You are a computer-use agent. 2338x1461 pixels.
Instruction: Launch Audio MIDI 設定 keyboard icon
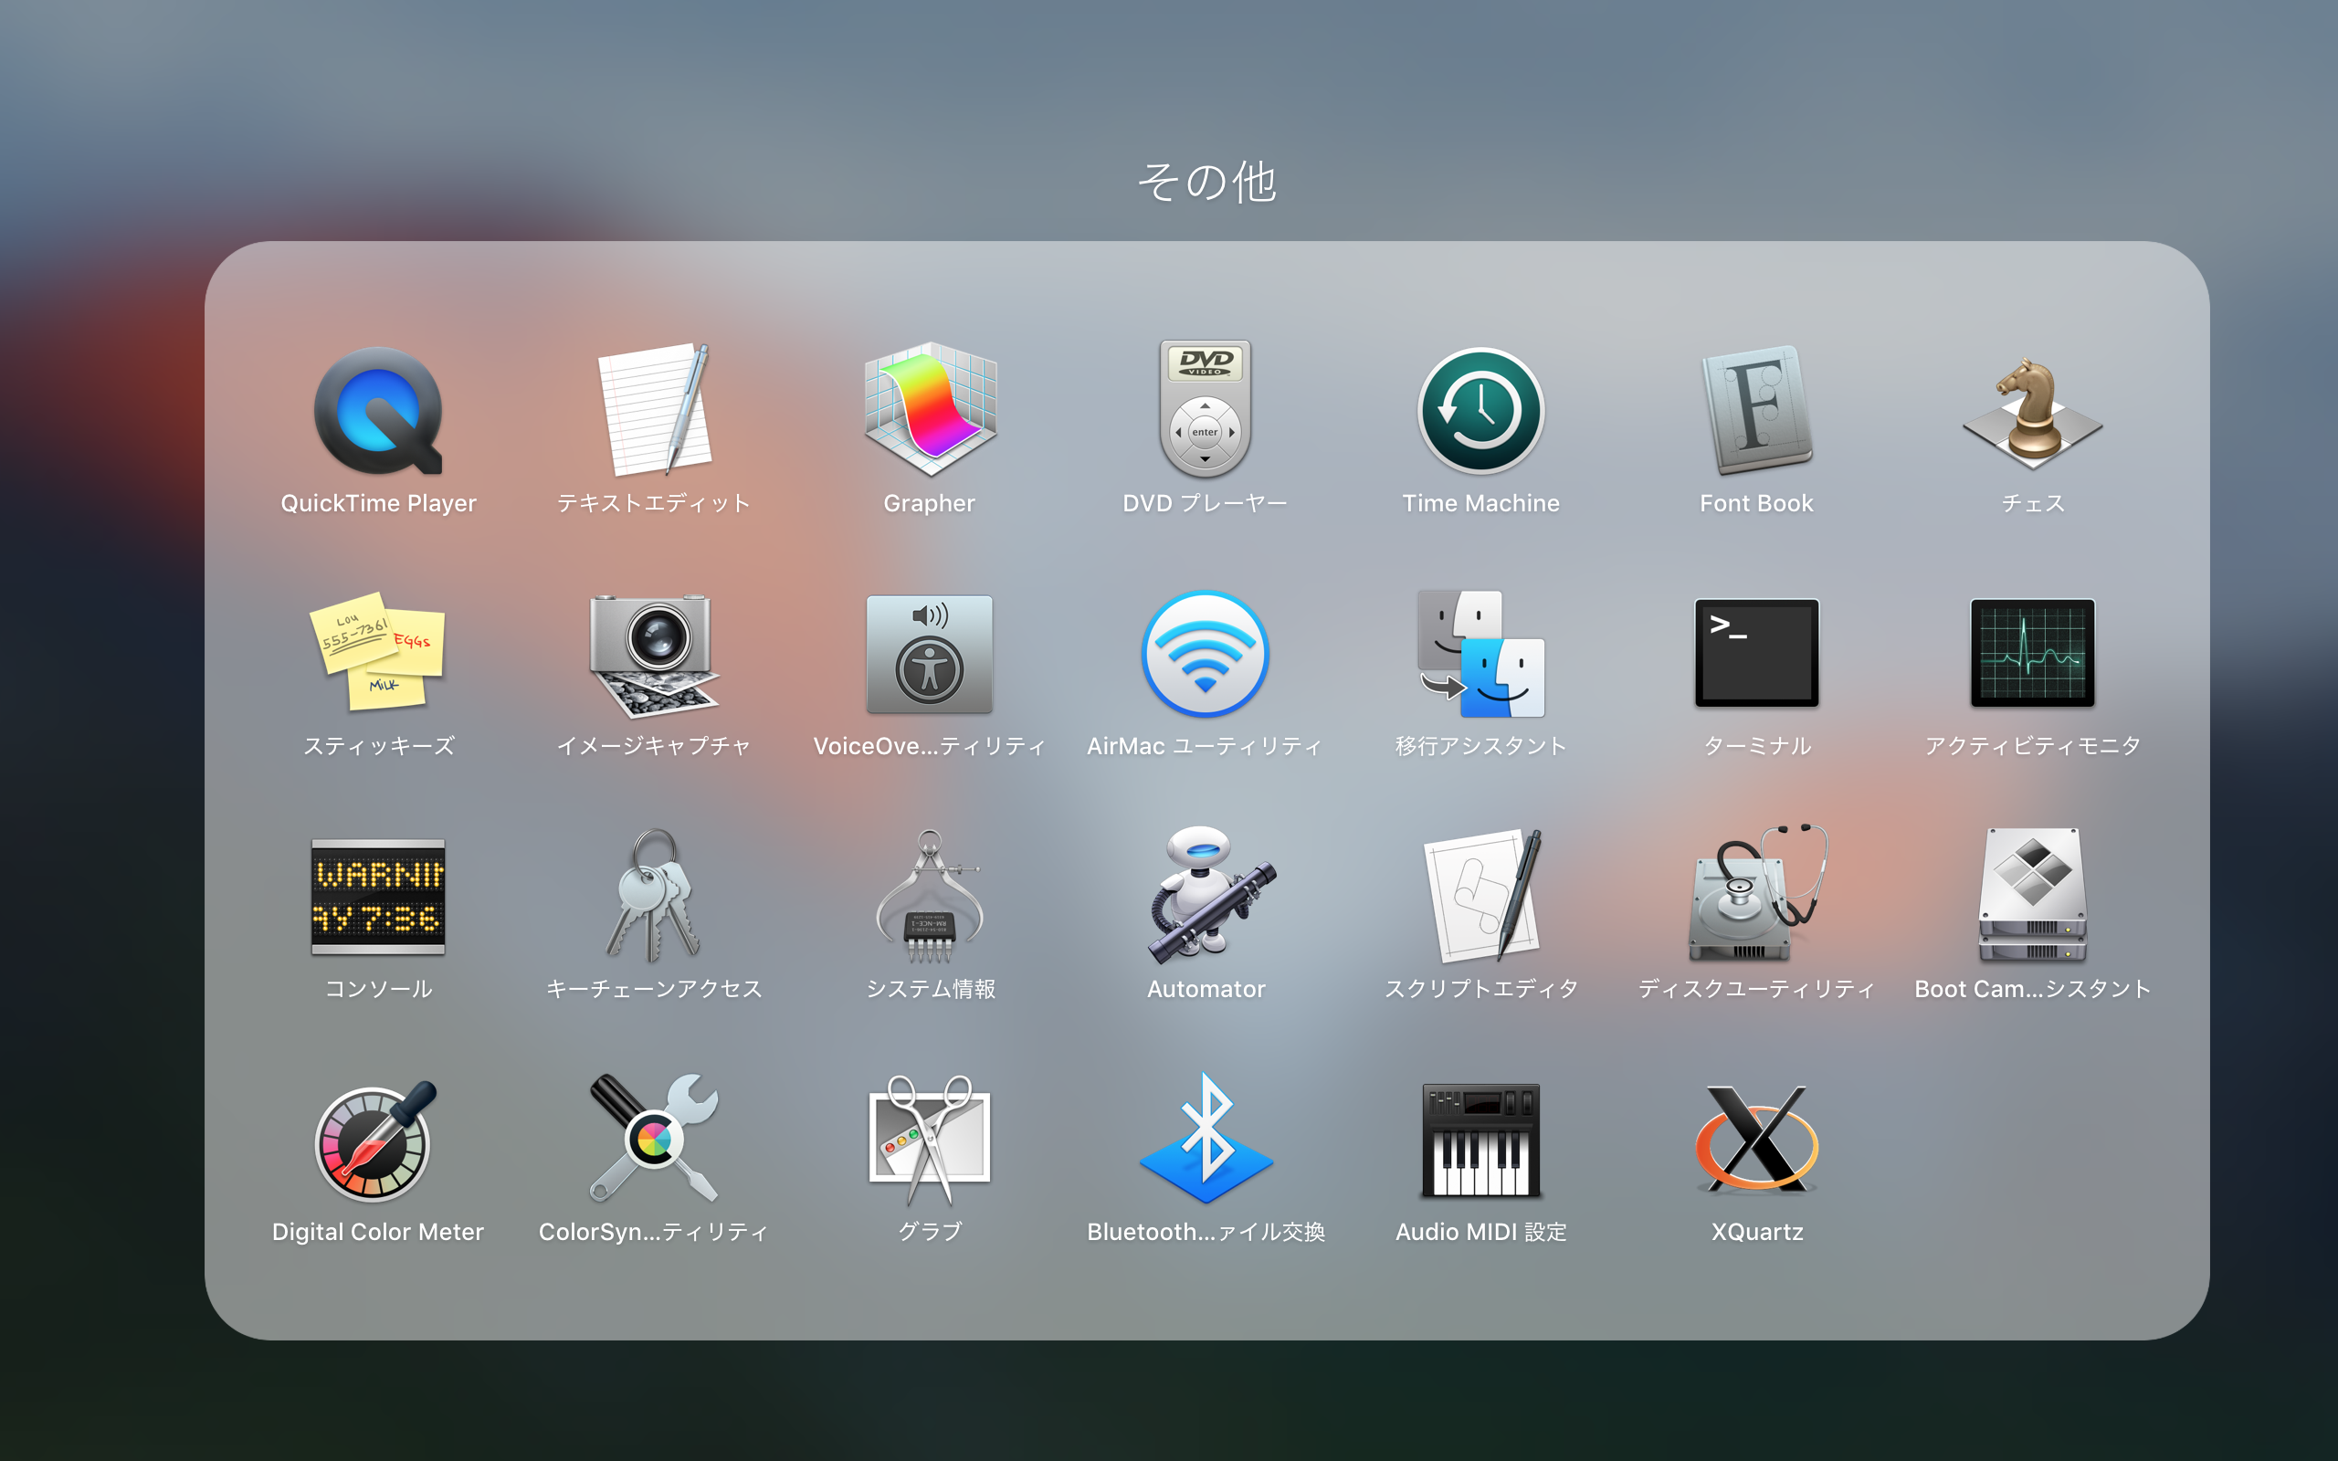click(x=1481, y=1140)
